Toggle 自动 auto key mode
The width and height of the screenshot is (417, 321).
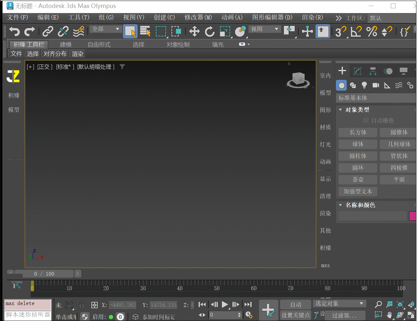coord(296,305)
